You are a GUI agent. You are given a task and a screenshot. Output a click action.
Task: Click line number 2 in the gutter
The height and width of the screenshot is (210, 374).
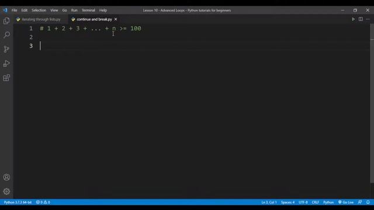pyautogui.click(x=31, y=37)
